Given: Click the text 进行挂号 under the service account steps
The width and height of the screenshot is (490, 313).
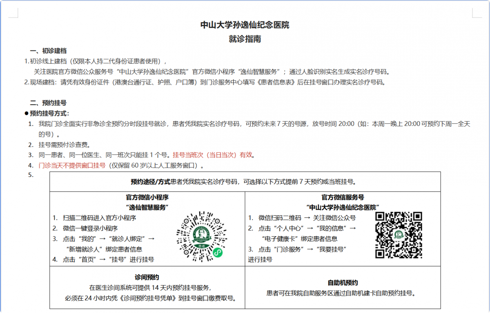Looking at the screenshot, I should pos(260,259).
